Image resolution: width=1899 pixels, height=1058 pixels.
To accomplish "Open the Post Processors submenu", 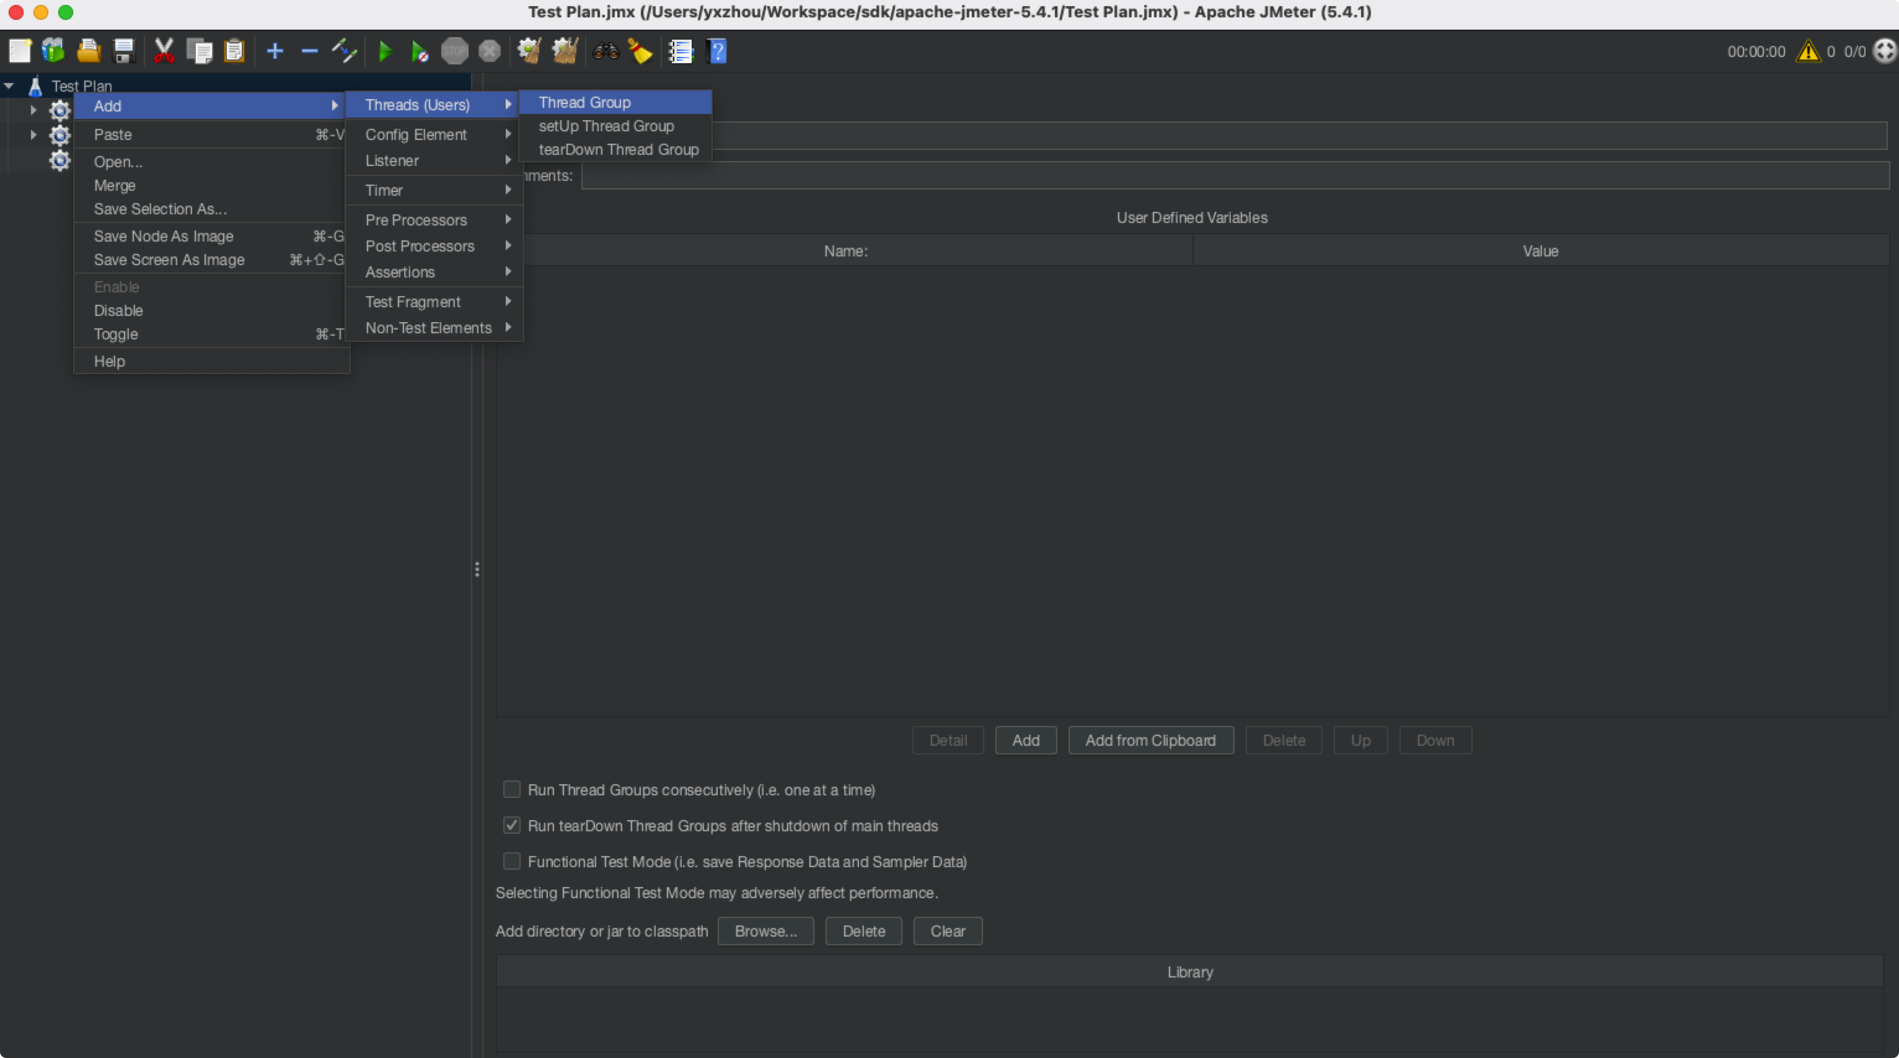I will [434, 245].
